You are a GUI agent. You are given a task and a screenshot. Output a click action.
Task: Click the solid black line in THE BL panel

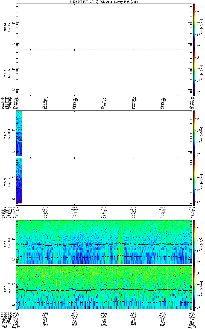(x=104, y=244)
